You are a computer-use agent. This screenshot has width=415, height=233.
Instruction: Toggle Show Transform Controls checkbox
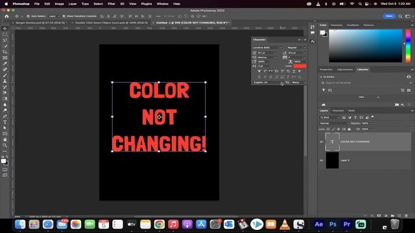[64, 16]
